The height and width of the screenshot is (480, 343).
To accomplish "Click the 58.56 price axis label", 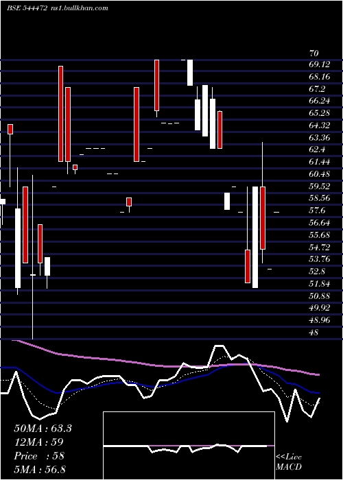I will point(320,198).
